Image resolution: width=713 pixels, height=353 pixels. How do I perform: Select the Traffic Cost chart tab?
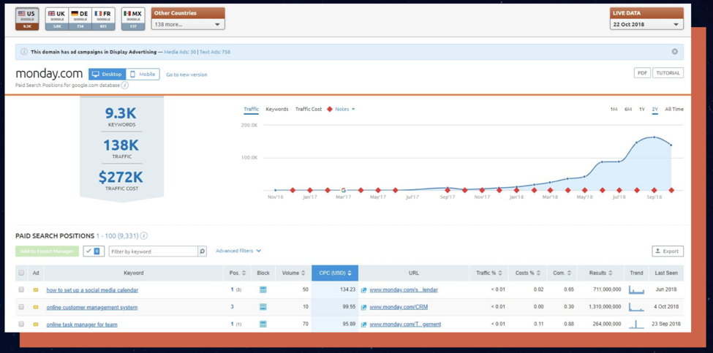pyautogui.click(x=309, y=109)
